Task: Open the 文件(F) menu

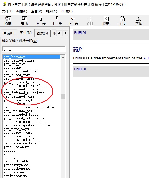Action: tap(7, 11)
